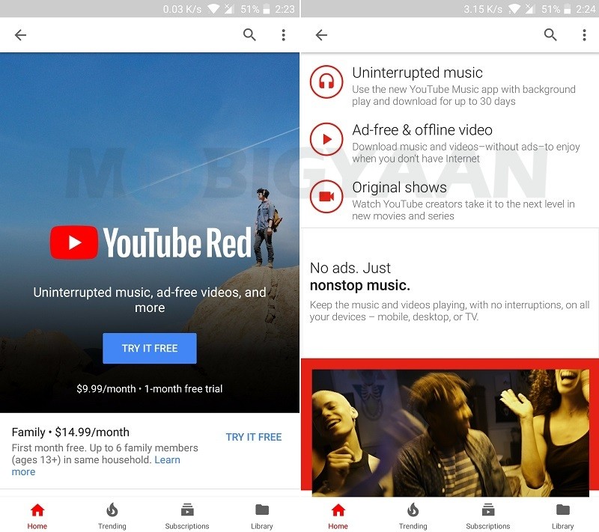Click the YouTube Red play logo
Image resolution: width=599 pixels, height=532 pixels.
click(74, 242)
